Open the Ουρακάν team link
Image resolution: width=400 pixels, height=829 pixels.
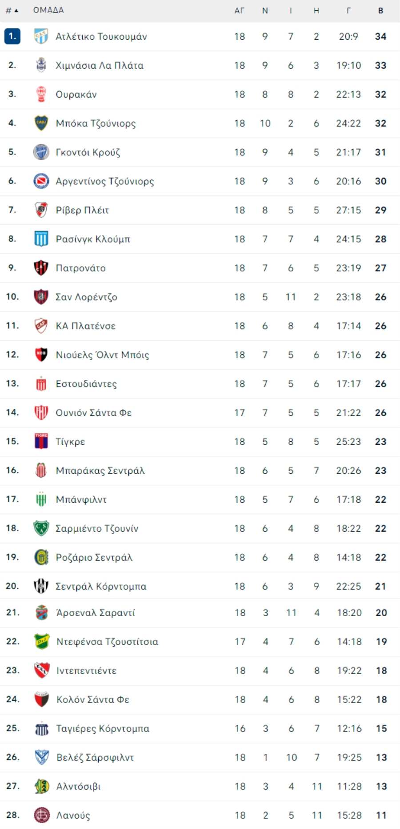tap(76, 94)
